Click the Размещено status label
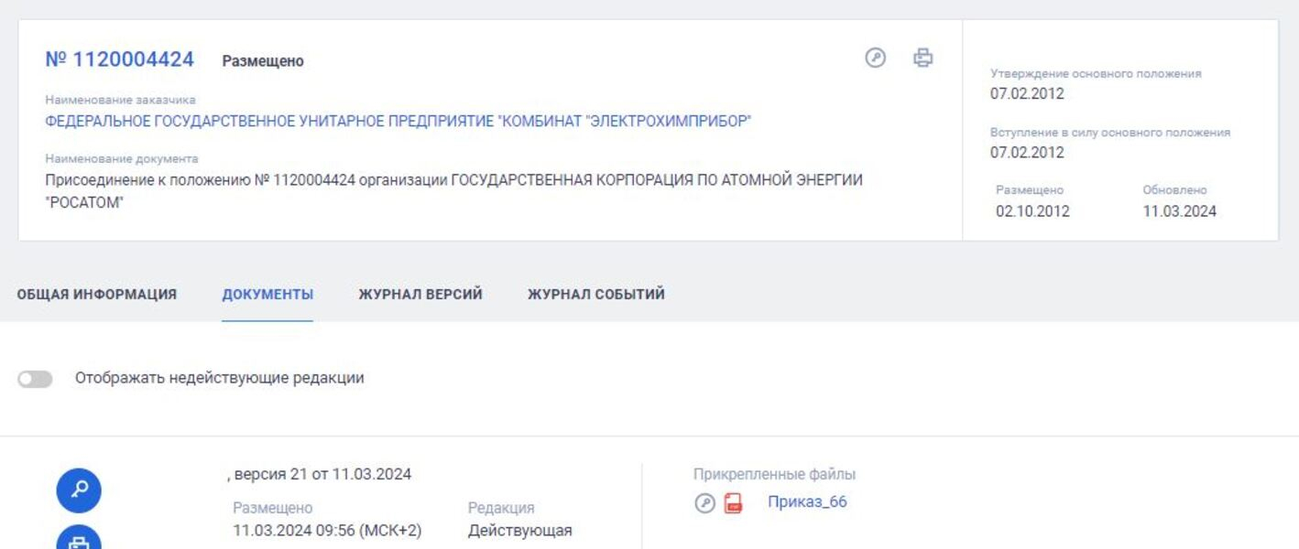The width and height of the screenshot is (1299, 549). point(263,61)
